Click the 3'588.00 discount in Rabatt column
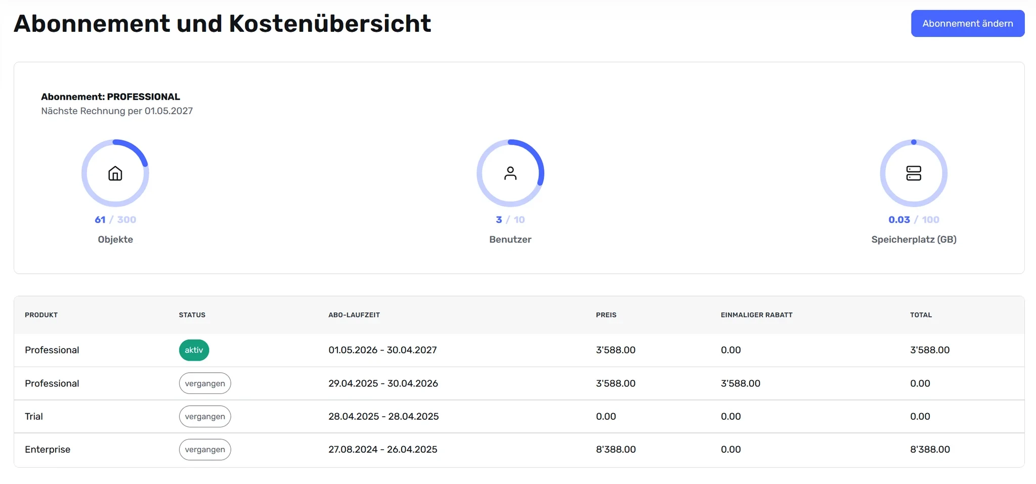The width and height of the screenshot is (1036, 484). click(741, 383)
